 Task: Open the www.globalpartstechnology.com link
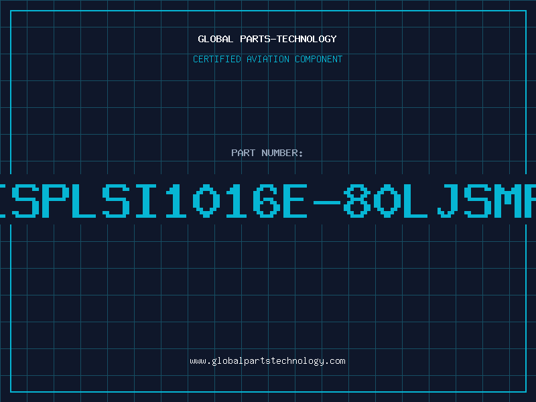pyautogui.click(x=267, y=361)
